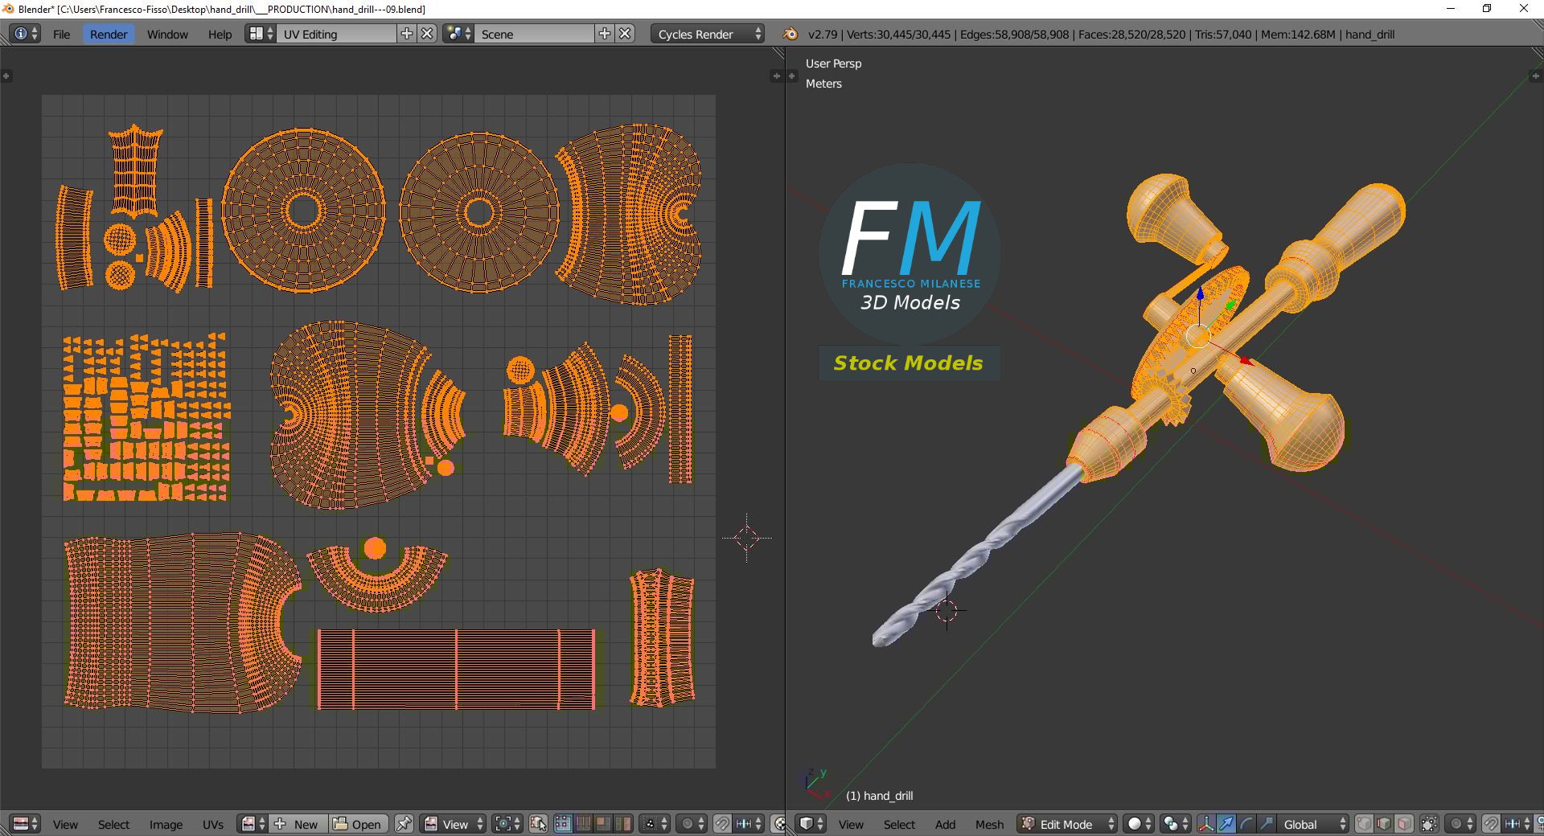Select UV vertex selection mode
This screenshot has width=1544, height=836.
pos(563,824)
